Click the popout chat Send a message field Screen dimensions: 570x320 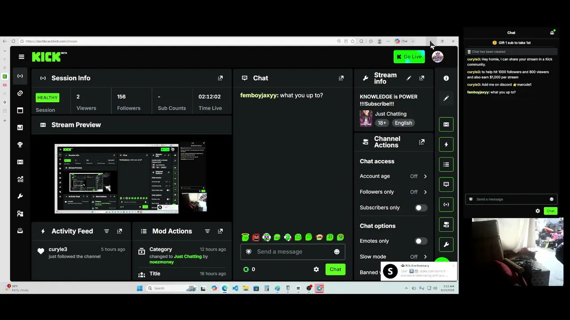point(511,199)
